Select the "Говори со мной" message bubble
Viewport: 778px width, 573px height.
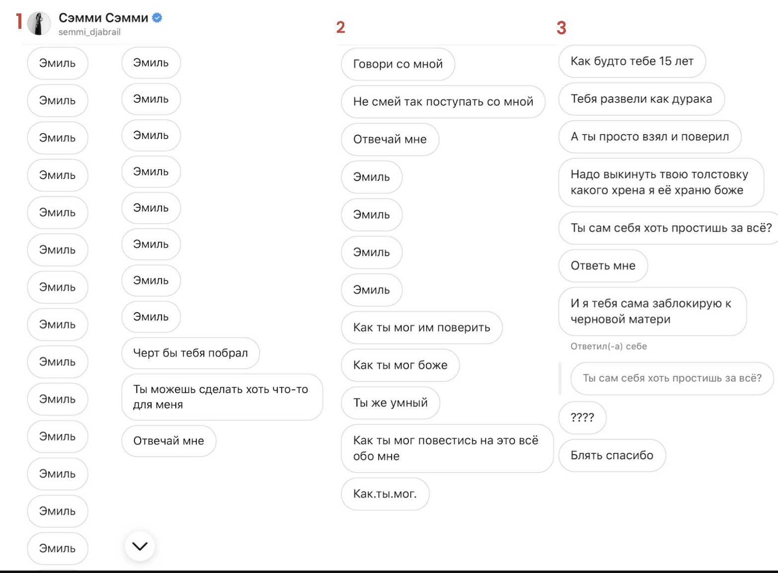pos(398,64)
